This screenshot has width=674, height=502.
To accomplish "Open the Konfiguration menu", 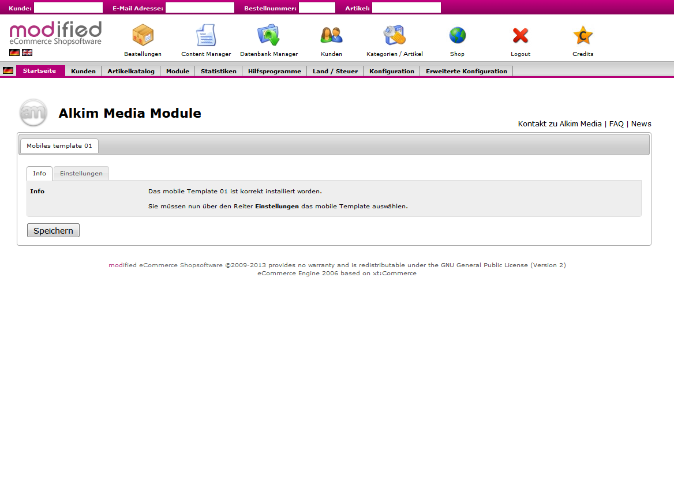I will pyautogui.click(x=392, y=72).
